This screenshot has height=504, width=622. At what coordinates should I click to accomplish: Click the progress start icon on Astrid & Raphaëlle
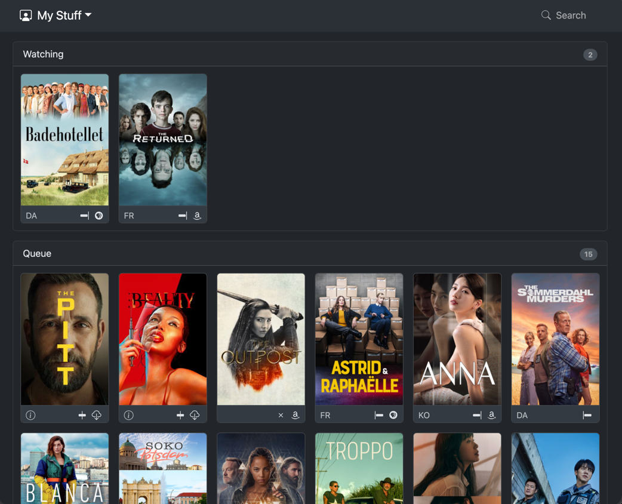[379, 415]
